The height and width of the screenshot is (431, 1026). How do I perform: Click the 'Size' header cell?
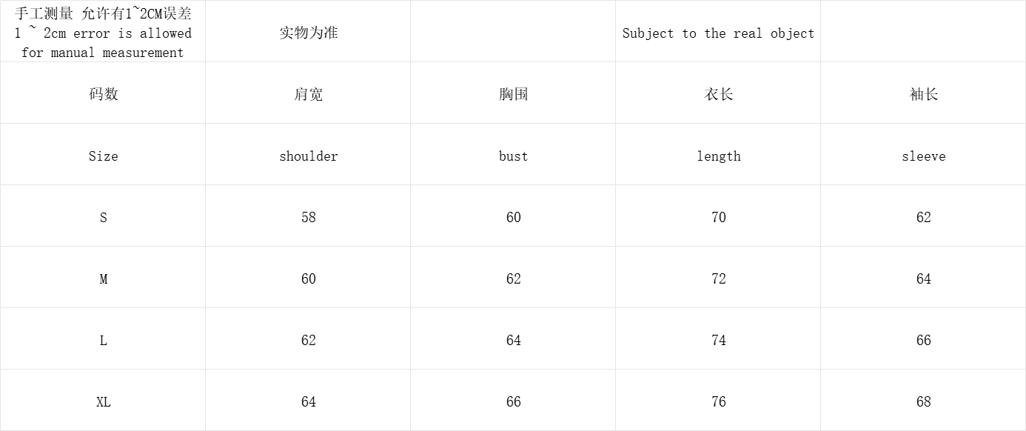(x=103, y=156)
